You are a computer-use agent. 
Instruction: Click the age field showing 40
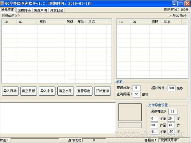[x=171, y=125]
